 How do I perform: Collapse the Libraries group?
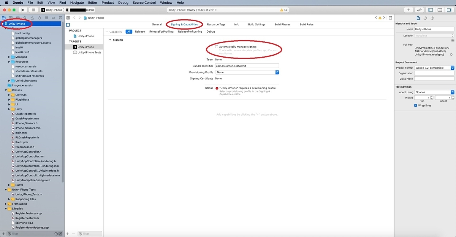coord(6,209)
